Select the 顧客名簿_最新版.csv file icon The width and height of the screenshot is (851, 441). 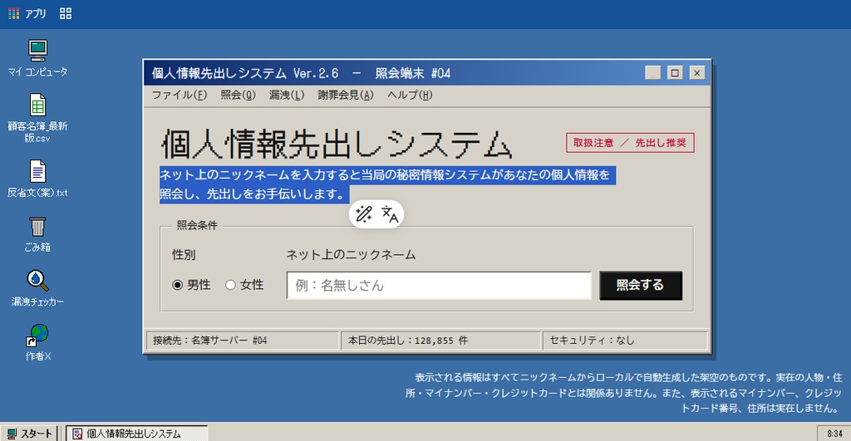point(37,118)
